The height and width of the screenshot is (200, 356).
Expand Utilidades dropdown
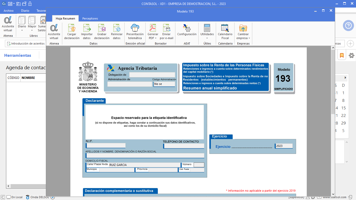pos(207,38)
